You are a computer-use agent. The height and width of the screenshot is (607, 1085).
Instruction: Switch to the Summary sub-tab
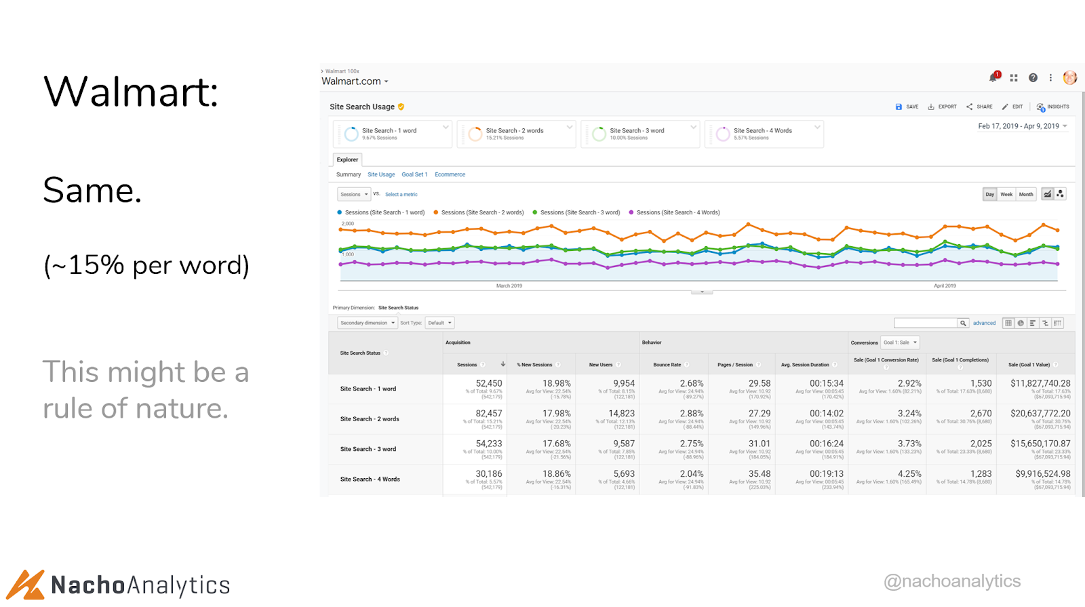pyautogui.click(x=349, y=175)
